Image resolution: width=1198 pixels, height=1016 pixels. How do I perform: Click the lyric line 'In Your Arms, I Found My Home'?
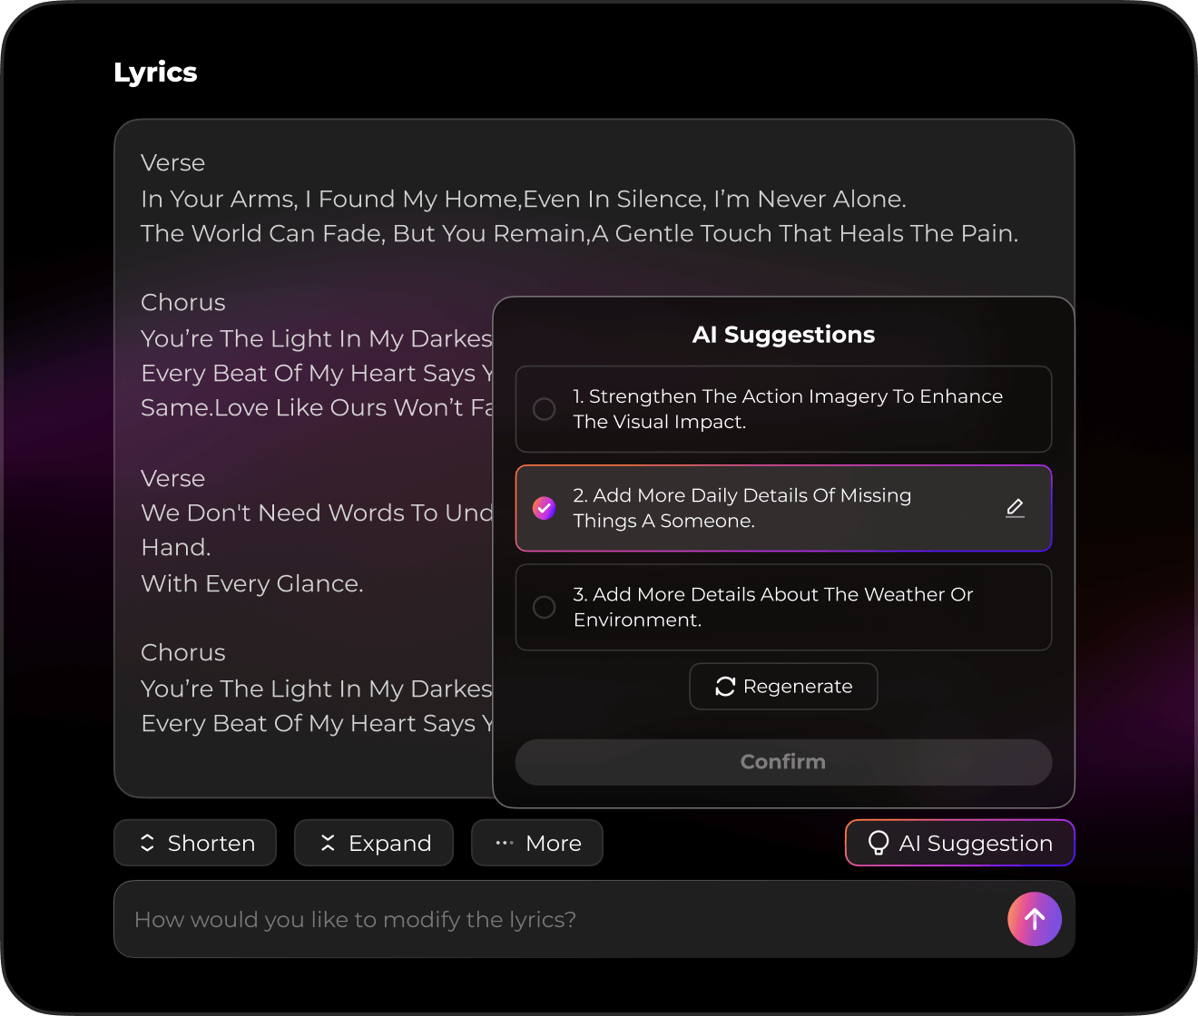[x=523, y=199]
